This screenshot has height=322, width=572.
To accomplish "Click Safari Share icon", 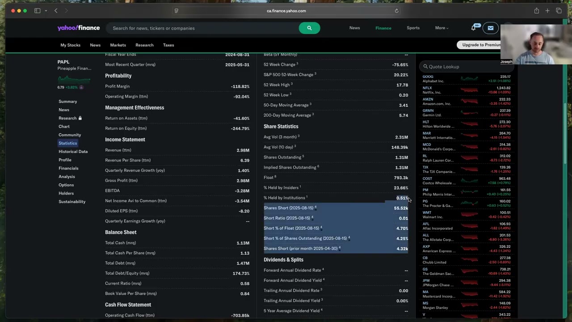I will point(536,11).
